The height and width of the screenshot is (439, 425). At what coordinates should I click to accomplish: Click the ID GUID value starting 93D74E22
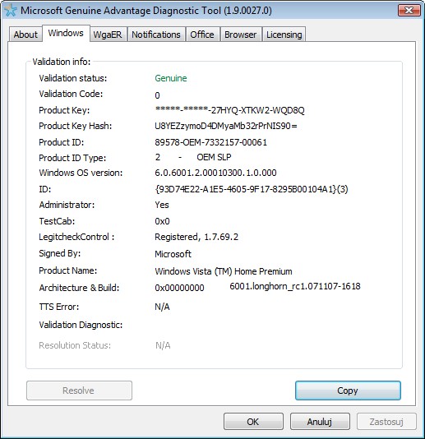click(252, 189)
